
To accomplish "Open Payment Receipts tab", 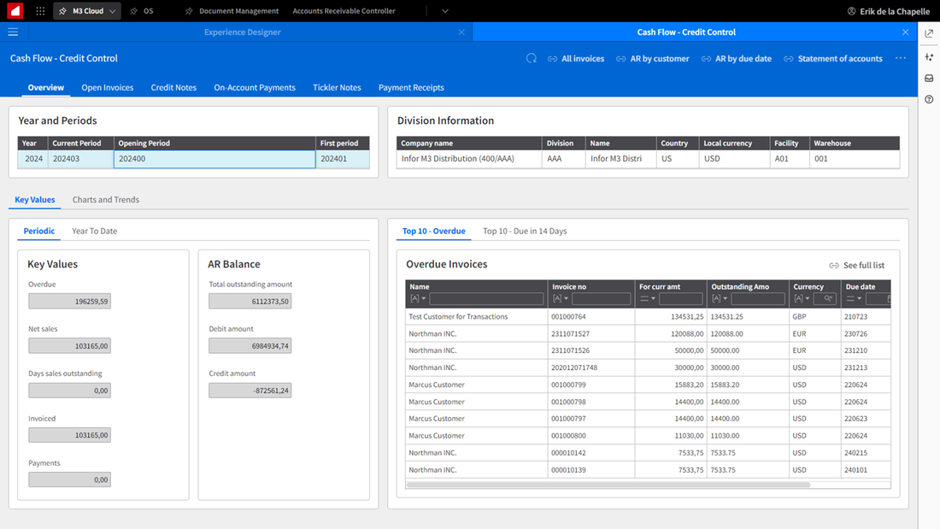I will (x=411, y=87).
